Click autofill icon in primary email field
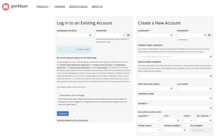Screen dimensions: 216x136 pyautogui.click(x=211, y=57)
